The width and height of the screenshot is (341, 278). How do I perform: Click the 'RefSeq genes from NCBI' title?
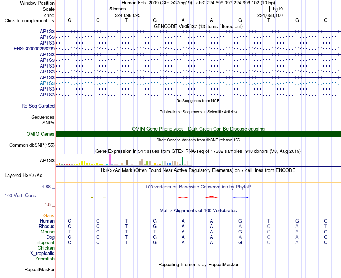pos(198,101)
